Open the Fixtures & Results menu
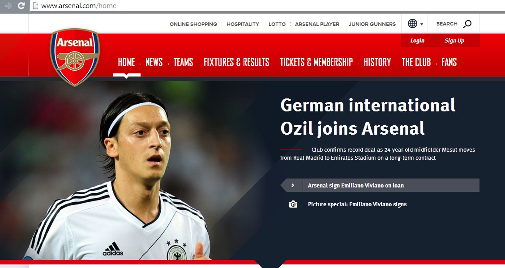 click(x=236, y=62)
